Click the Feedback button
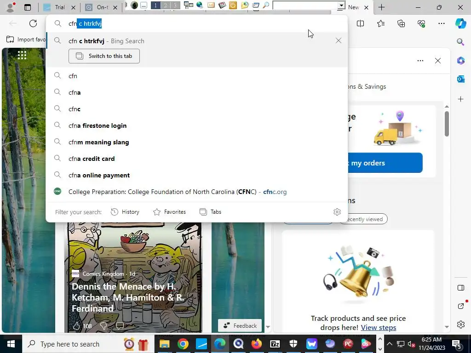 (x=240, y=326)
